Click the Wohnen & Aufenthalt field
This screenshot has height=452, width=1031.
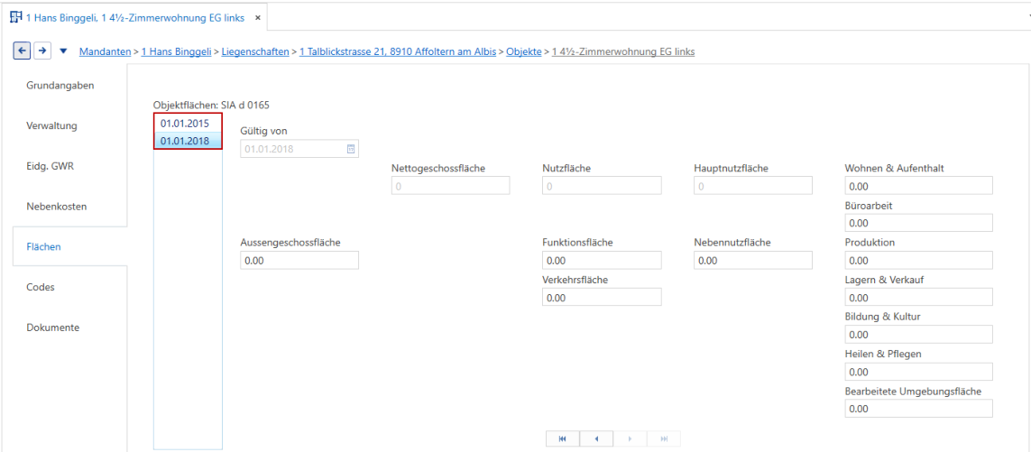pyautogui.click(x=918, y=186)
